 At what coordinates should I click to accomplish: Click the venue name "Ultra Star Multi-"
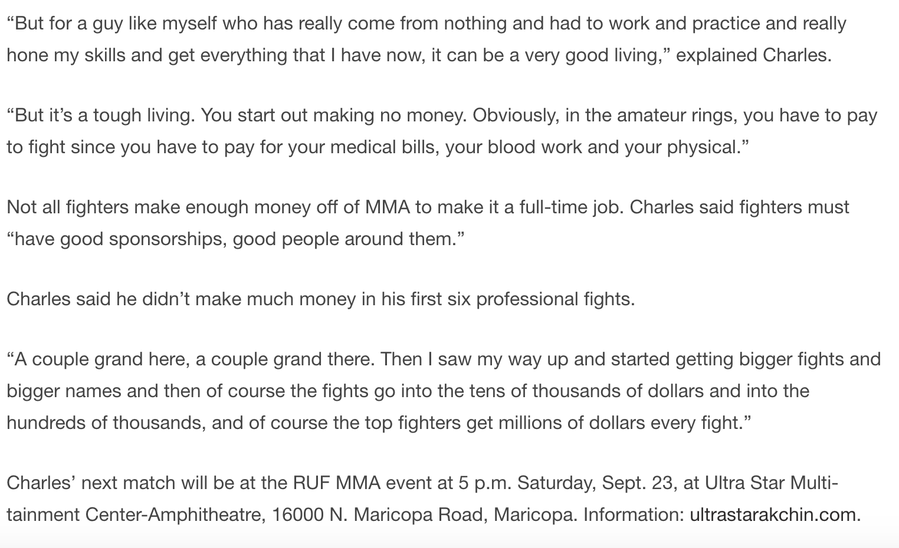pos(772,483)
